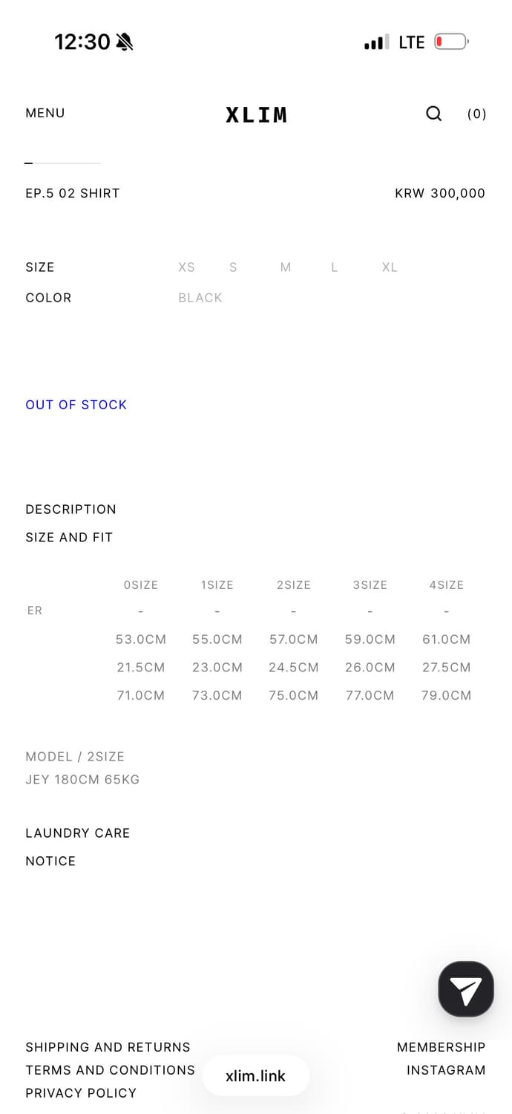Image resolution: width=512 pixels, height=1114 pixels.
Task: Tap the silent bell icon in status bar
Action: (125, 42)
